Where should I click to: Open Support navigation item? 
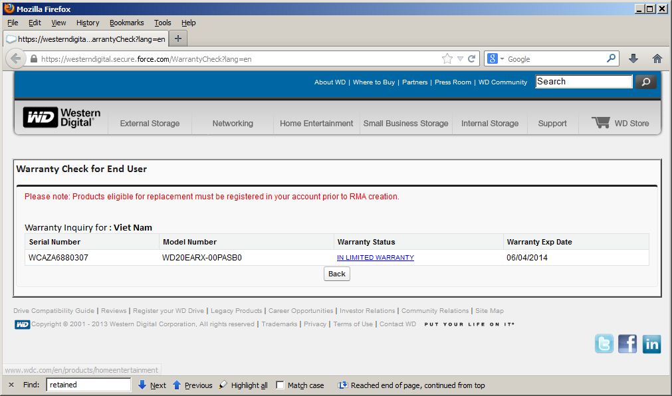pos(552,124)
